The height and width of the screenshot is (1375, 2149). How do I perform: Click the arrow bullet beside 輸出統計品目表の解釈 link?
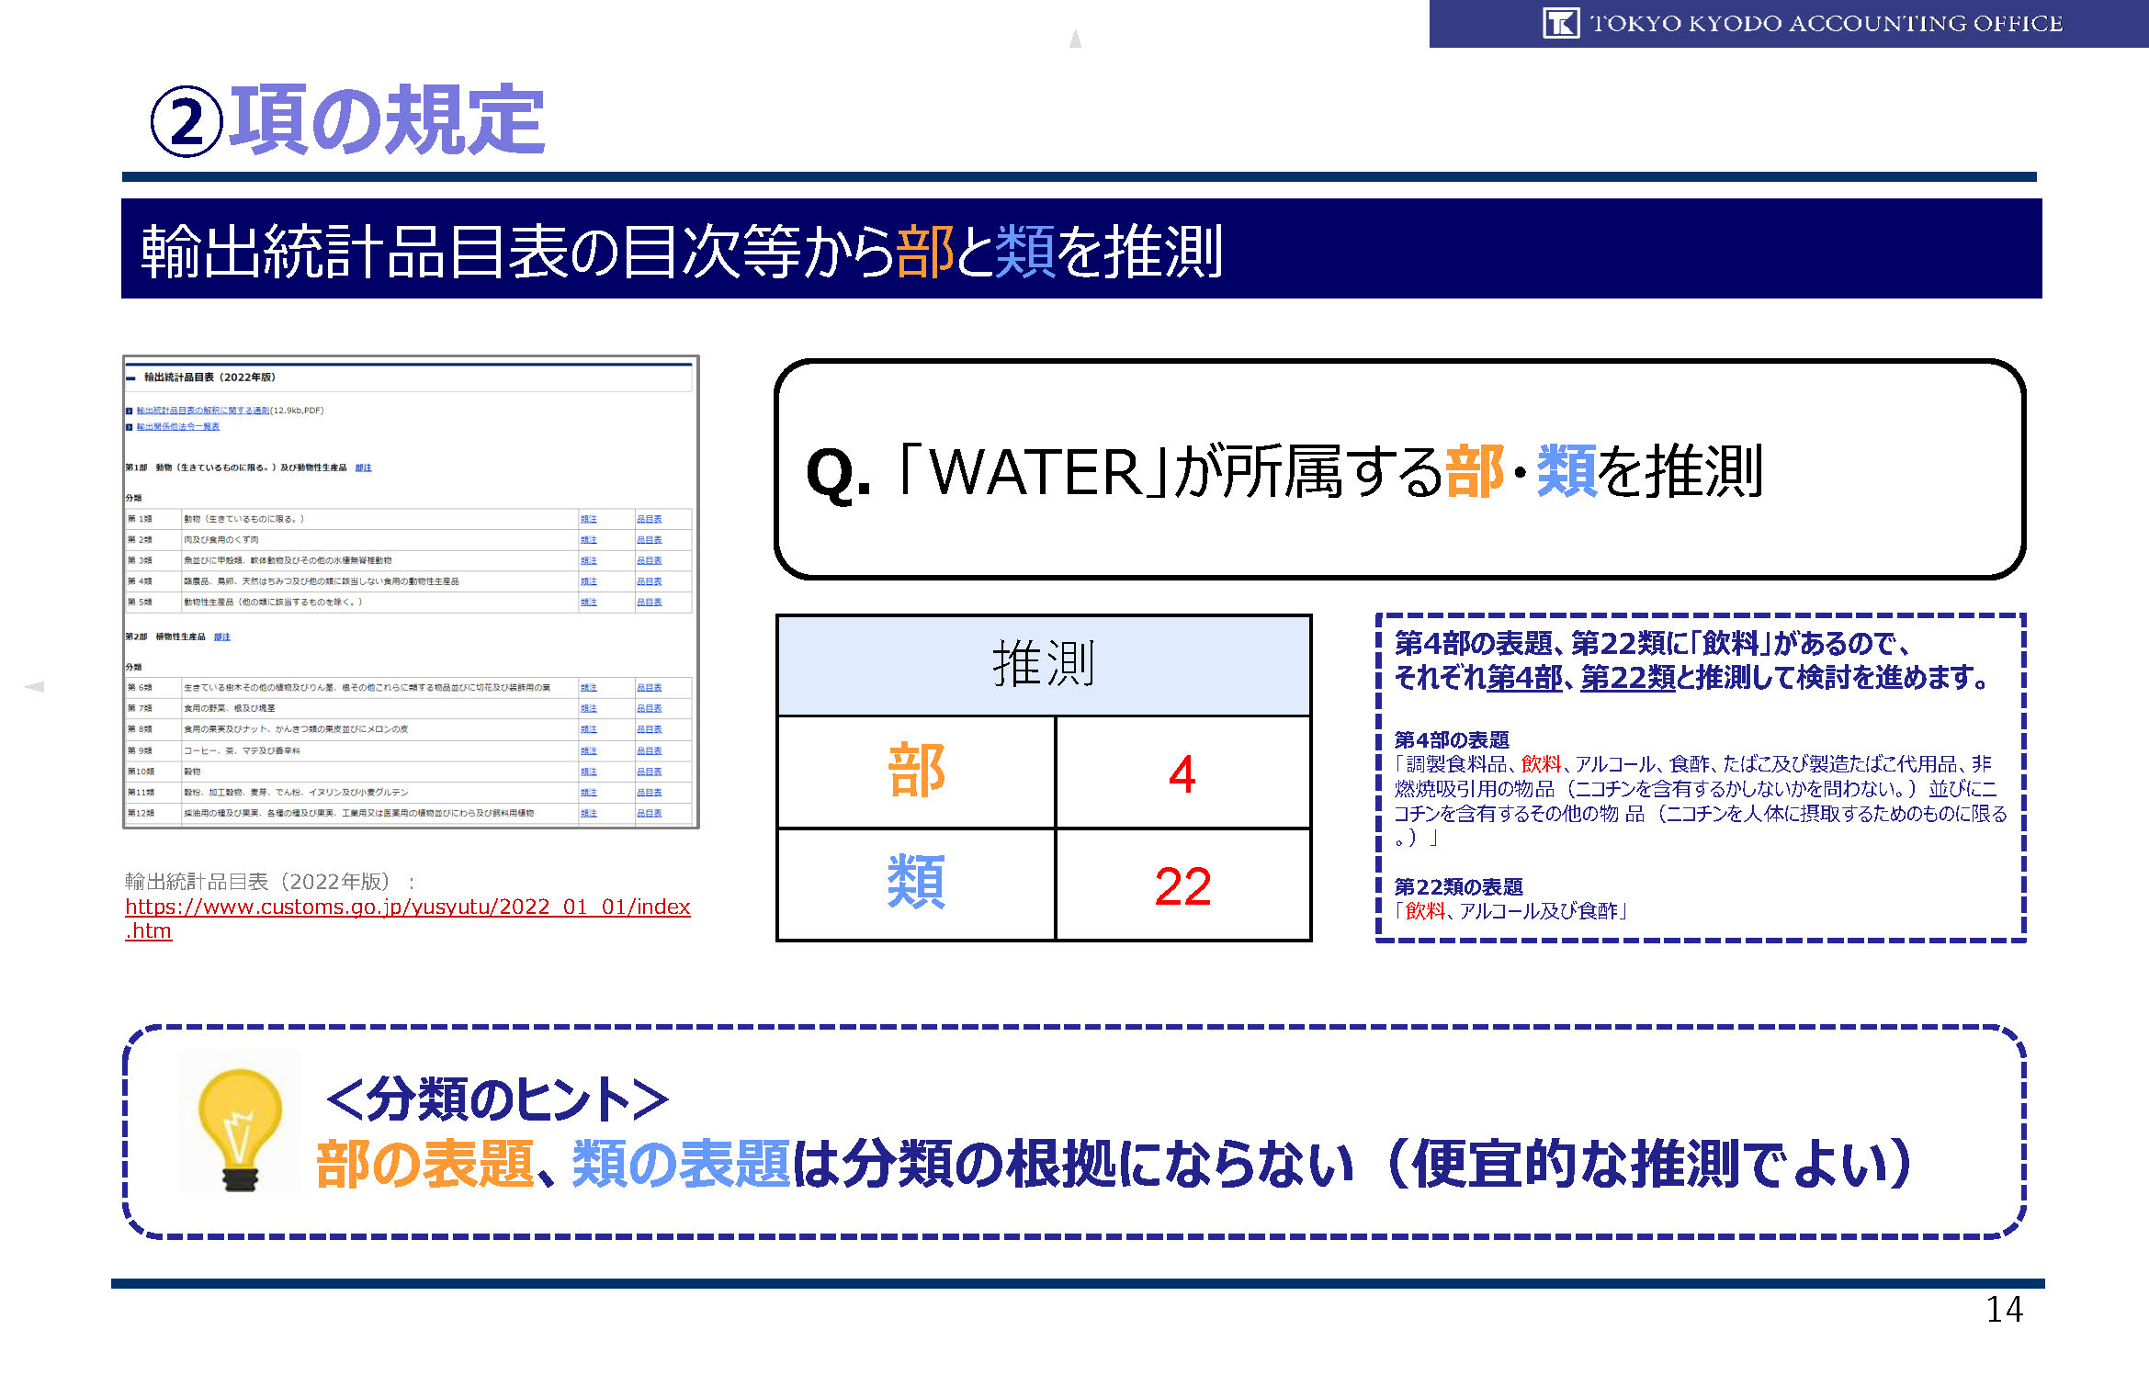tap(130, 411)
